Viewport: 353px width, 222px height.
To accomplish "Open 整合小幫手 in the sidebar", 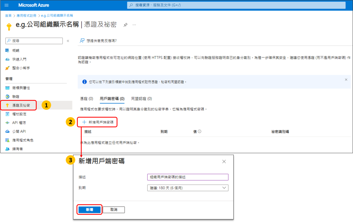I will (x=21, y=68).
